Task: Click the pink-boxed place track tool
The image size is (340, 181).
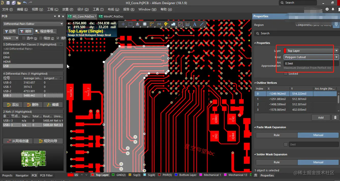Action: tap(180, 24)
